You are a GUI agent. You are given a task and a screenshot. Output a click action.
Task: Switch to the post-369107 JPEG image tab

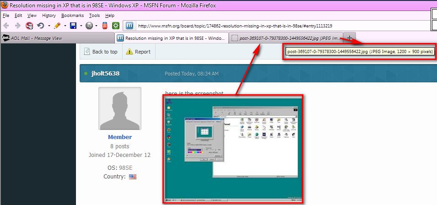pyautogui.click(x=286, y=38)
